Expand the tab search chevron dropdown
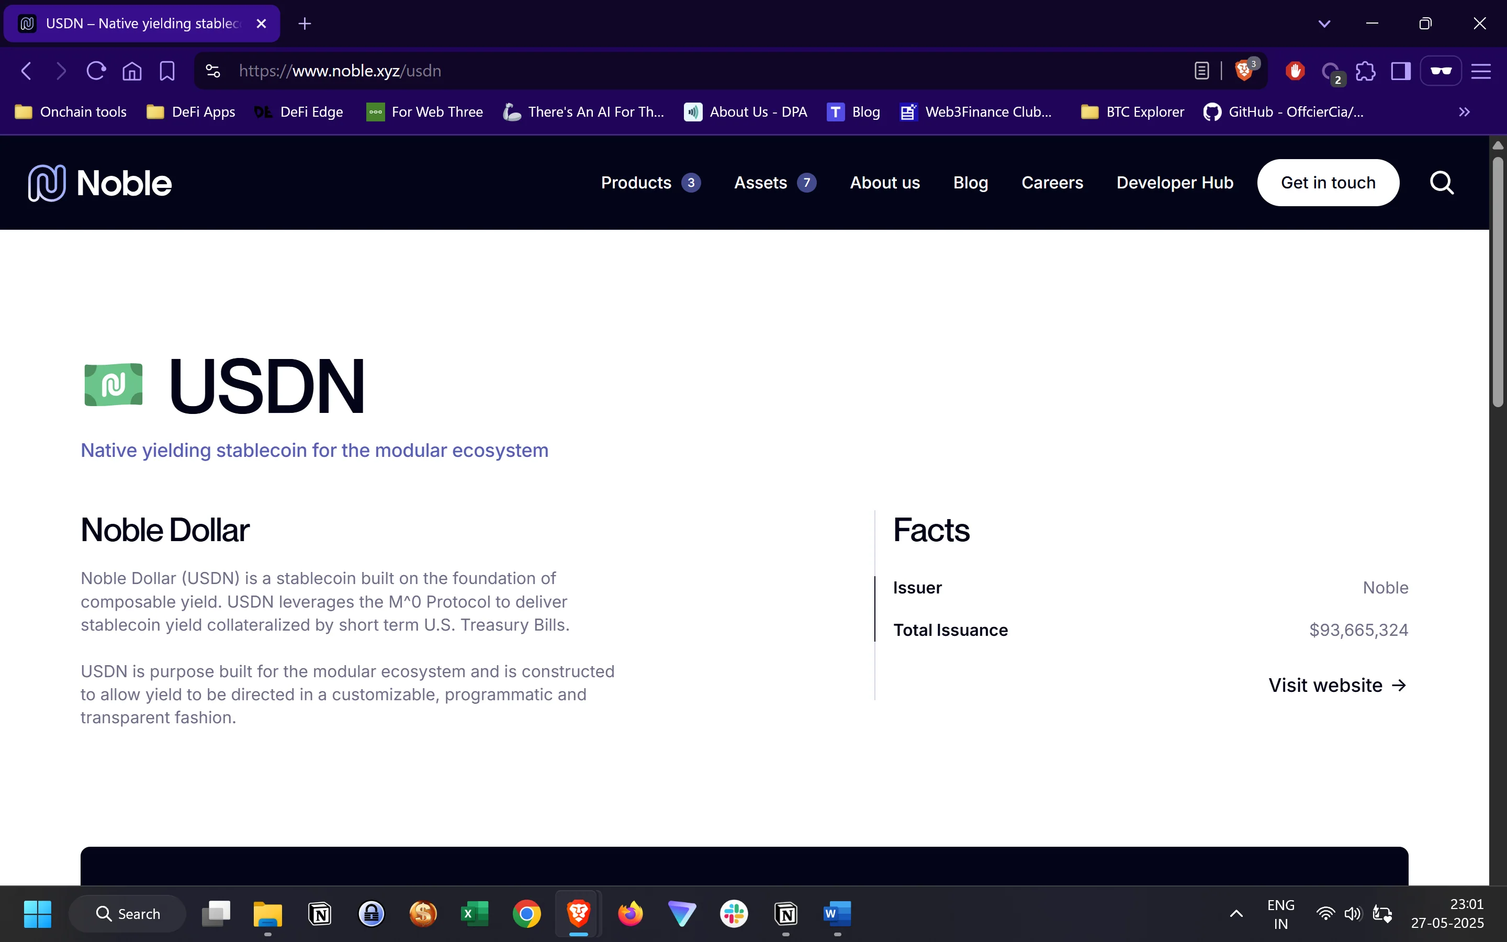This screenshot has height=942, width=1507. tap(1324, 24)
